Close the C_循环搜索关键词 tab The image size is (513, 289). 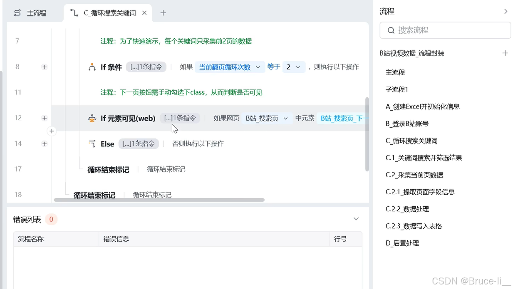144,13
